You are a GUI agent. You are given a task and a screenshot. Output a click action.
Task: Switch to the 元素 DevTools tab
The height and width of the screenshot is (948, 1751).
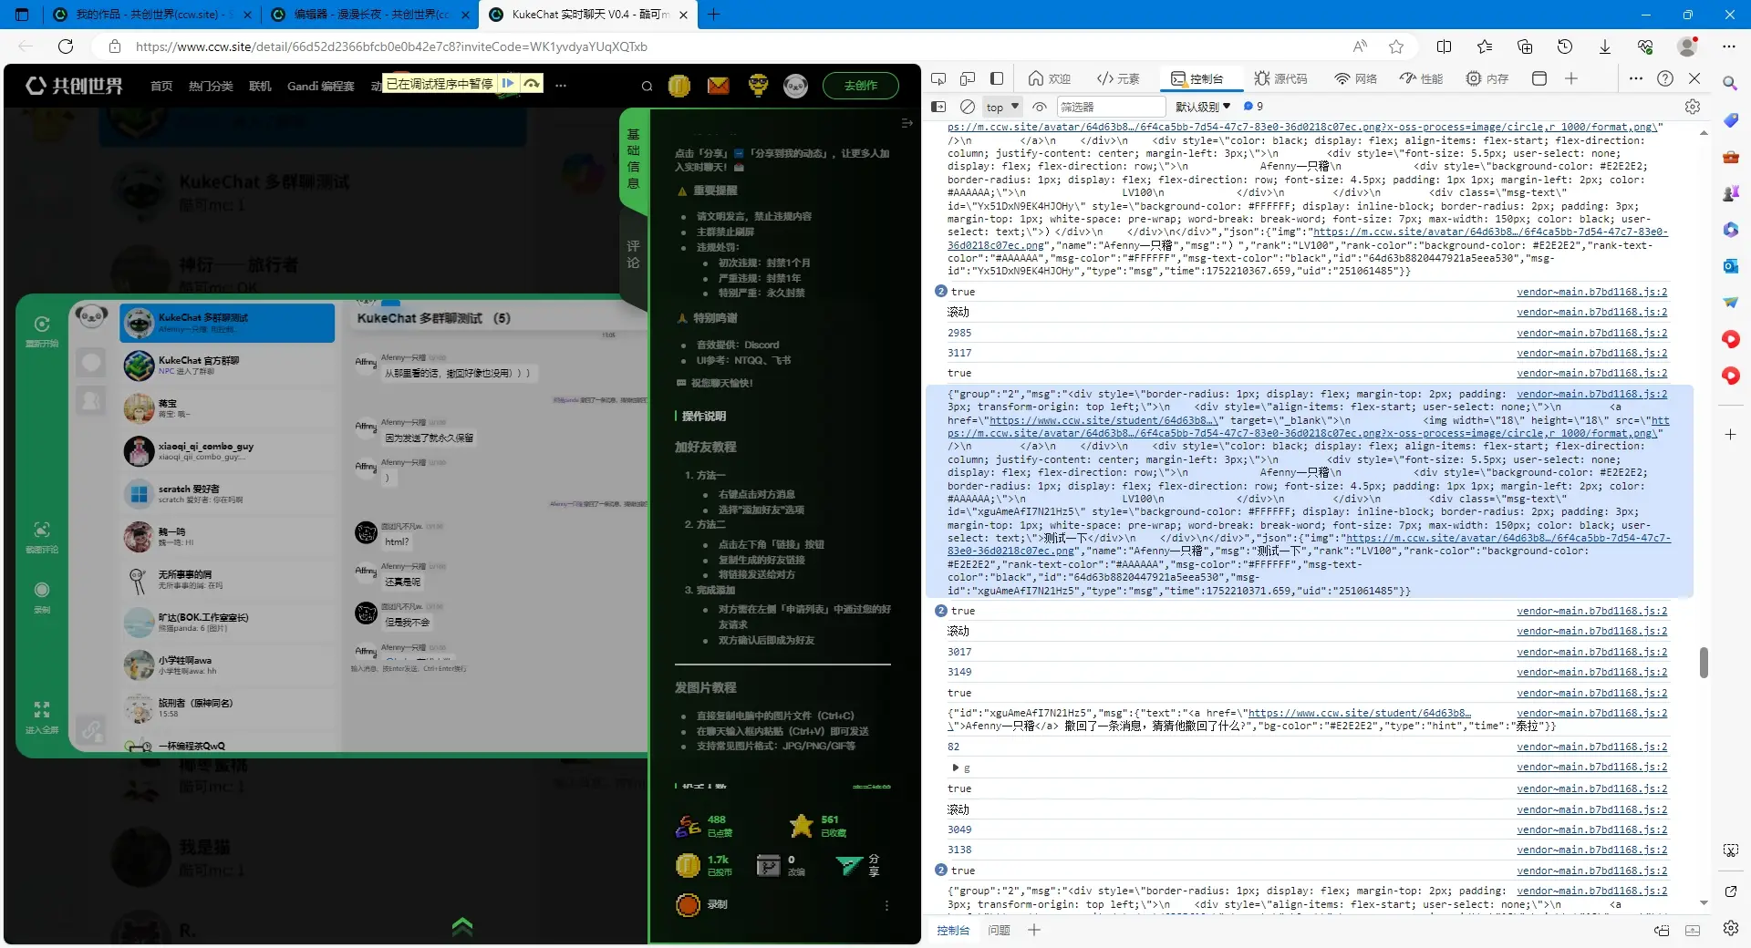click(1118, 78)
